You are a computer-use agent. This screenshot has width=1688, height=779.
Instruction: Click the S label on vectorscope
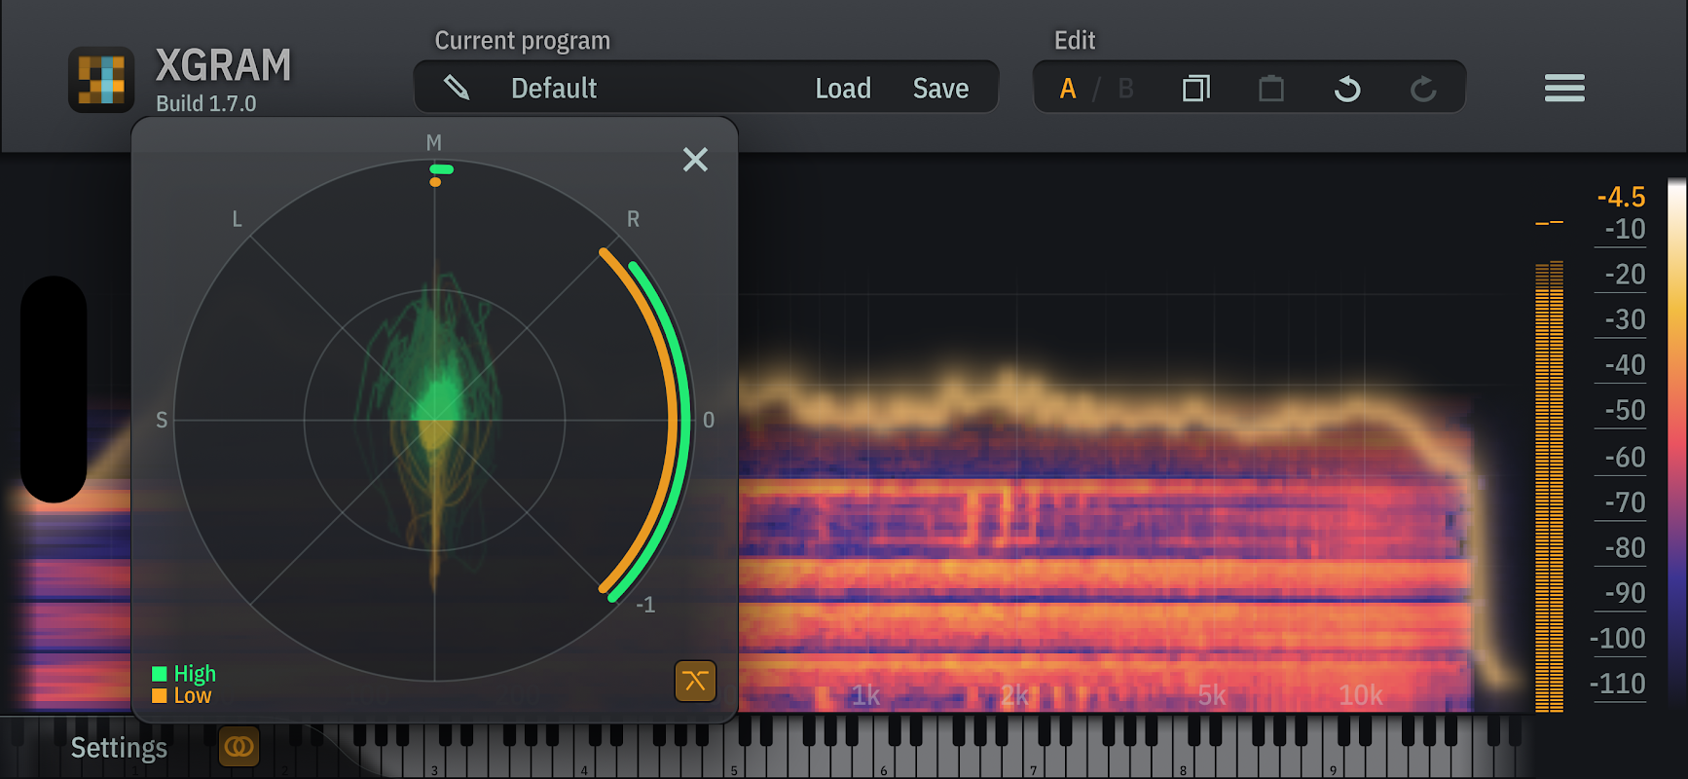click(162, 420)
